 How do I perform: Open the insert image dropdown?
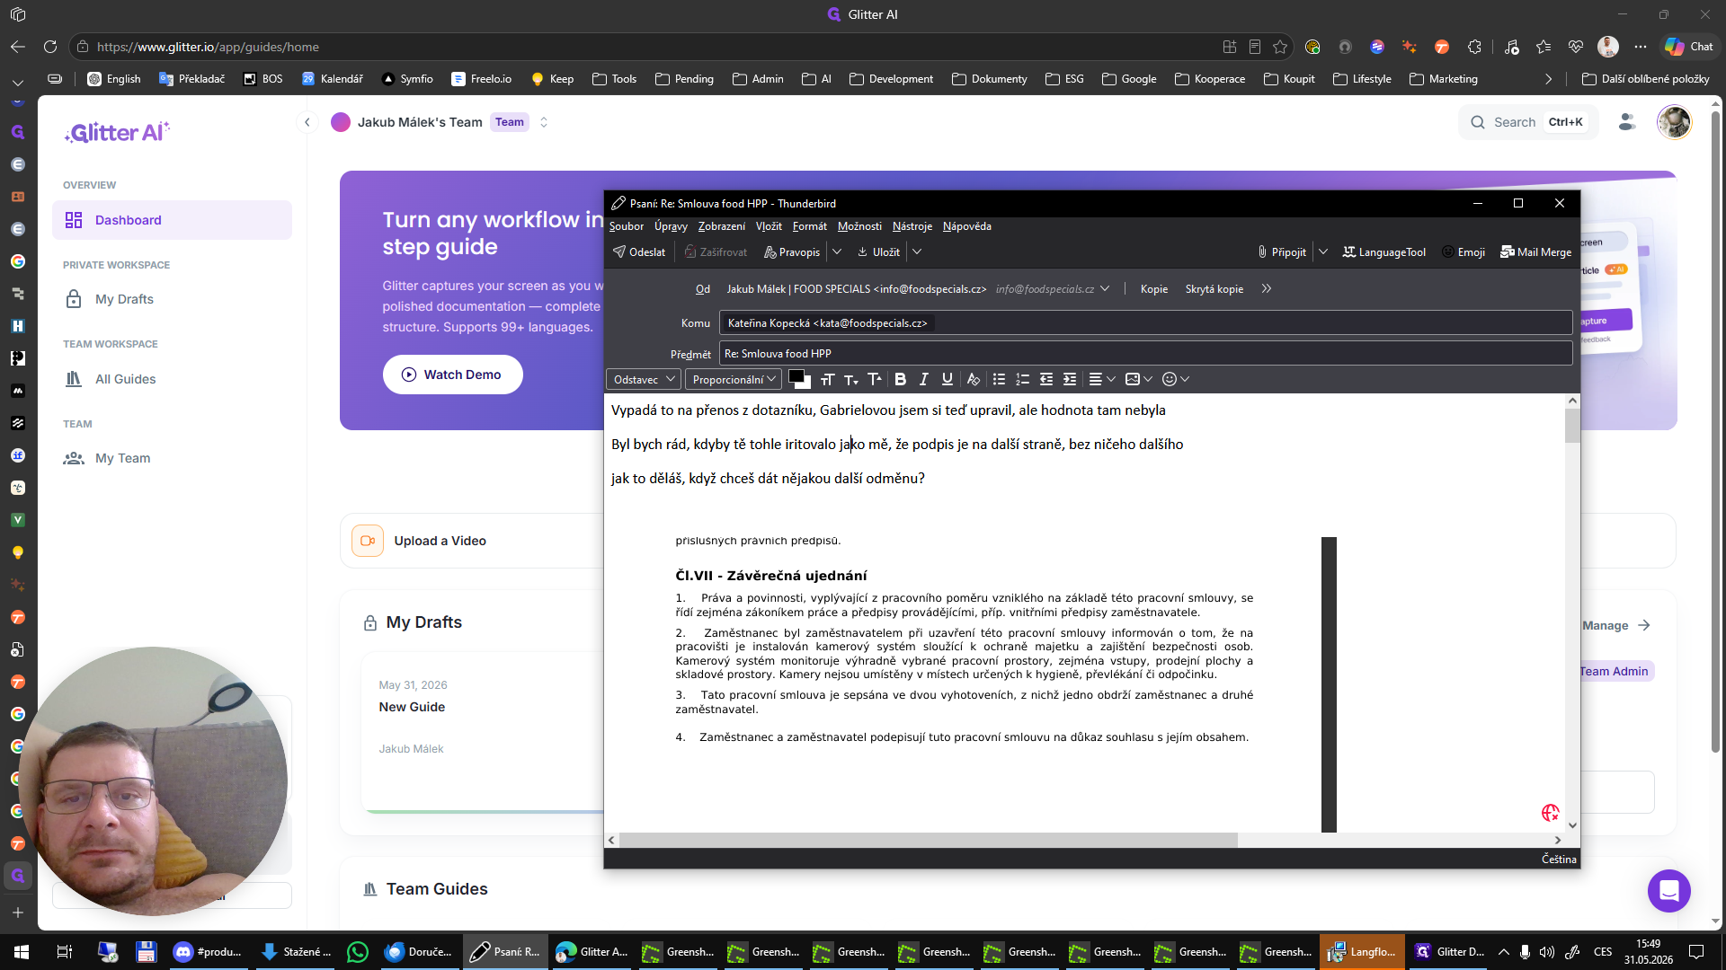pyautogui.click(x=1138, y=380)
